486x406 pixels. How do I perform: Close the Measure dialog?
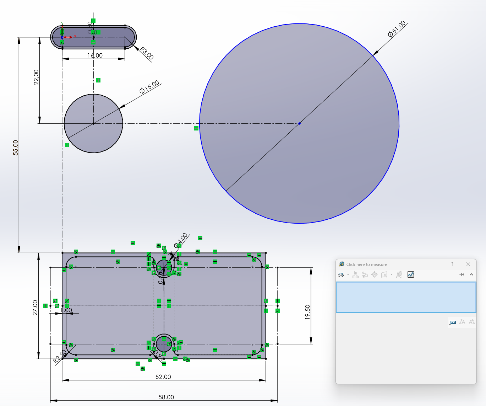pos(468,264)
